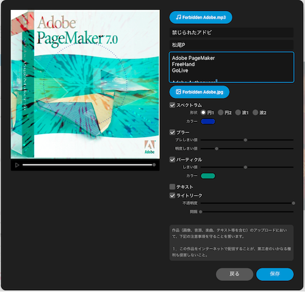Image resolution: width=305 pixels, height=292 pixels.
Task: Click the 不透明度 slider handle
Action: (x=293, y=203)
